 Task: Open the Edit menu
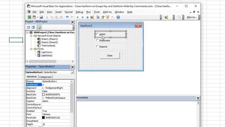tap(41, 12)
